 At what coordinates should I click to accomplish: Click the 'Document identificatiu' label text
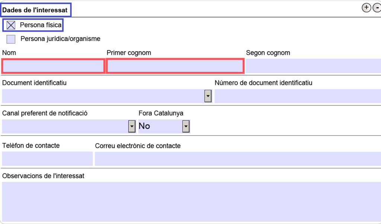click(x=34, y=83)
